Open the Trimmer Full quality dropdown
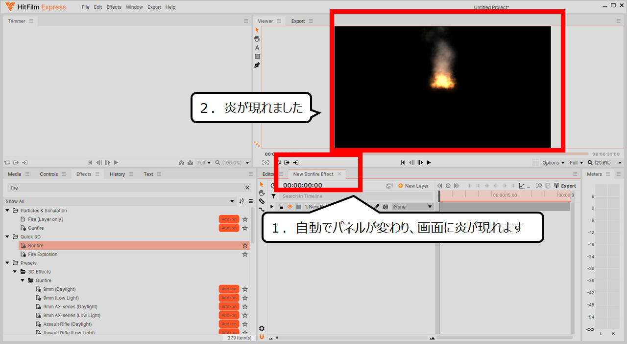Image resolution: width=627 pixels, height=344 pixels. [204, 163]
